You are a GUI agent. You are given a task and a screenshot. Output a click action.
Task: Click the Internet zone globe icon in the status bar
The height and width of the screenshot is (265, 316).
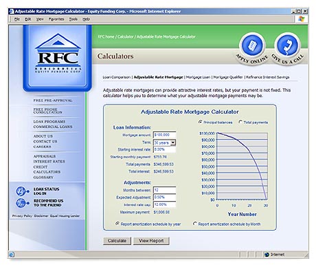point(267,255)
